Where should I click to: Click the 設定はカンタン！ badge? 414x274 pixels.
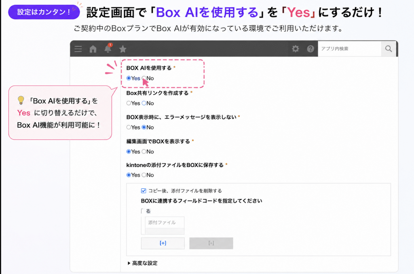(x=44, y=12)
